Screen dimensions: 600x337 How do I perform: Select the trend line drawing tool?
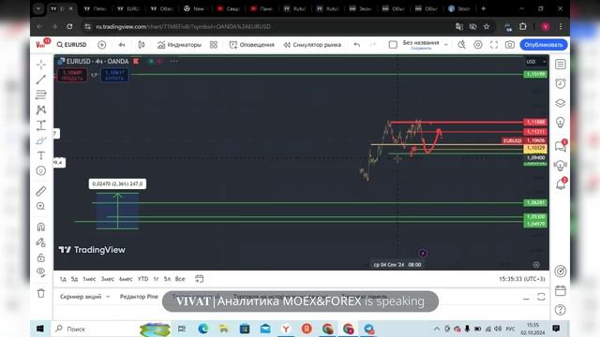coord(41,80)
